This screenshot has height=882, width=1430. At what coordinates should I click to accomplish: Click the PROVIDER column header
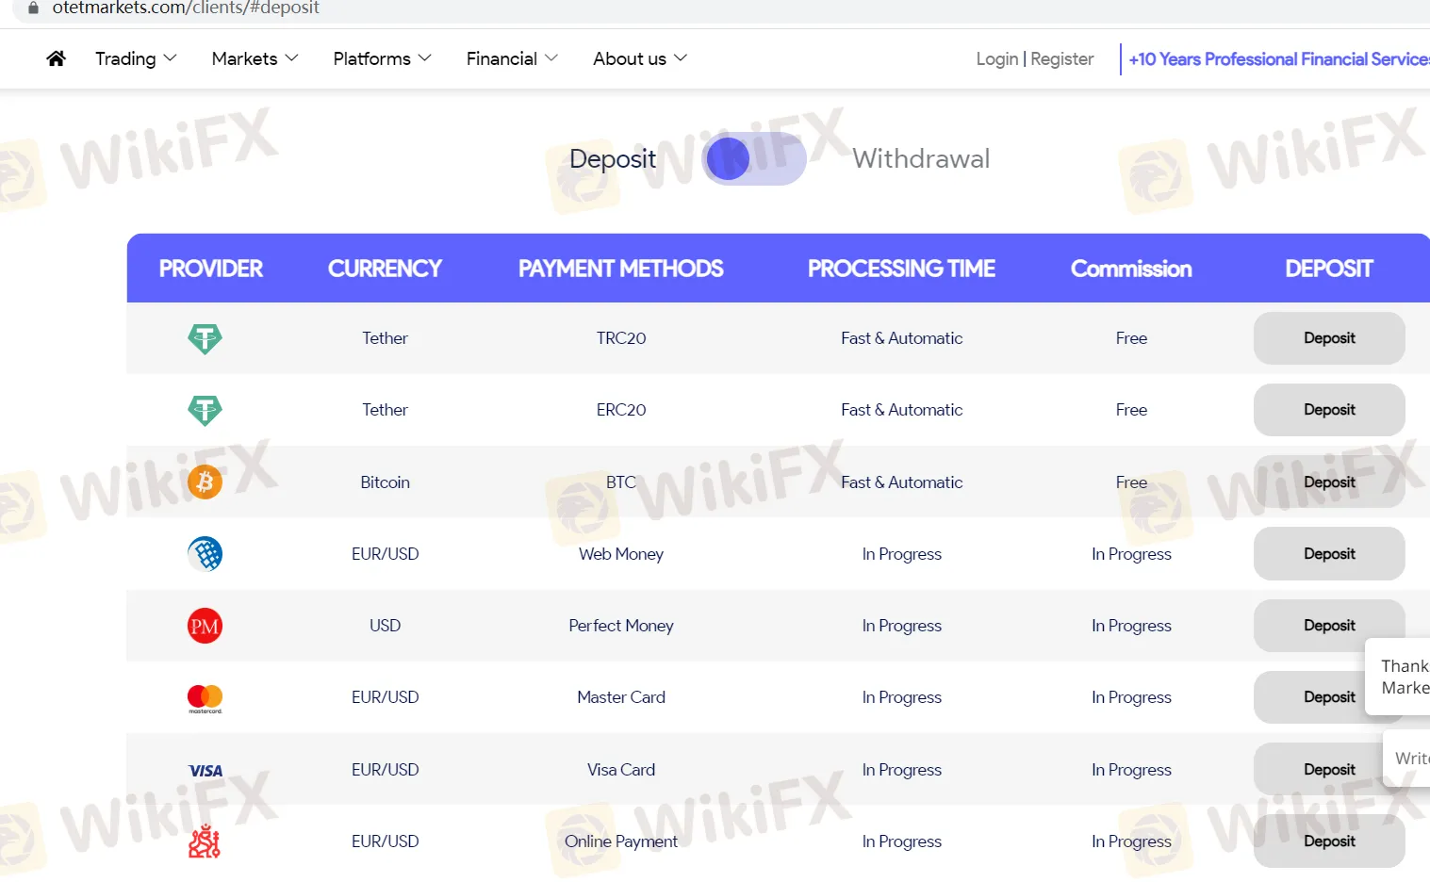[x=211, y=269]
